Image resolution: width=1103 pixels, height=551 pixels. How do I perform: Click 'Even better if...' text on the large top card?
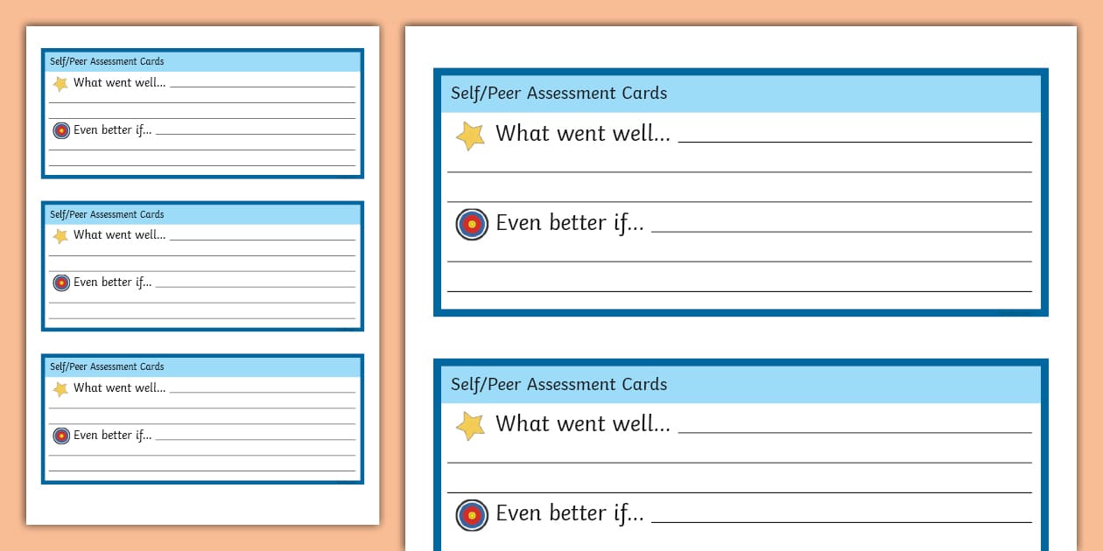(569, 223)
